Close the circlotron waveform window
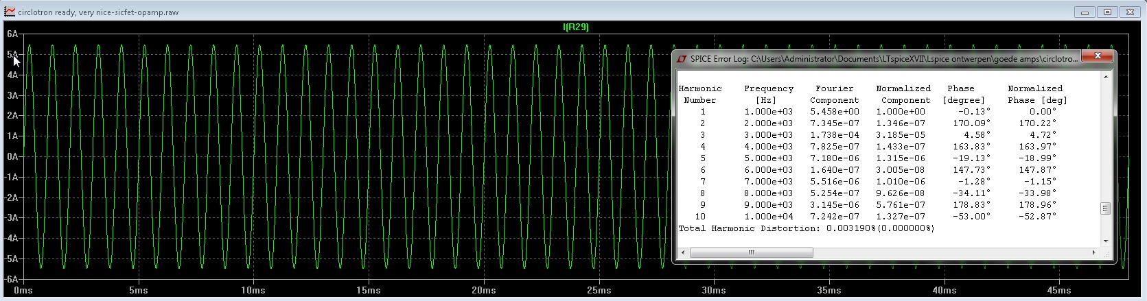The height and width of the screenshot is (301, 1147). 1130,12
